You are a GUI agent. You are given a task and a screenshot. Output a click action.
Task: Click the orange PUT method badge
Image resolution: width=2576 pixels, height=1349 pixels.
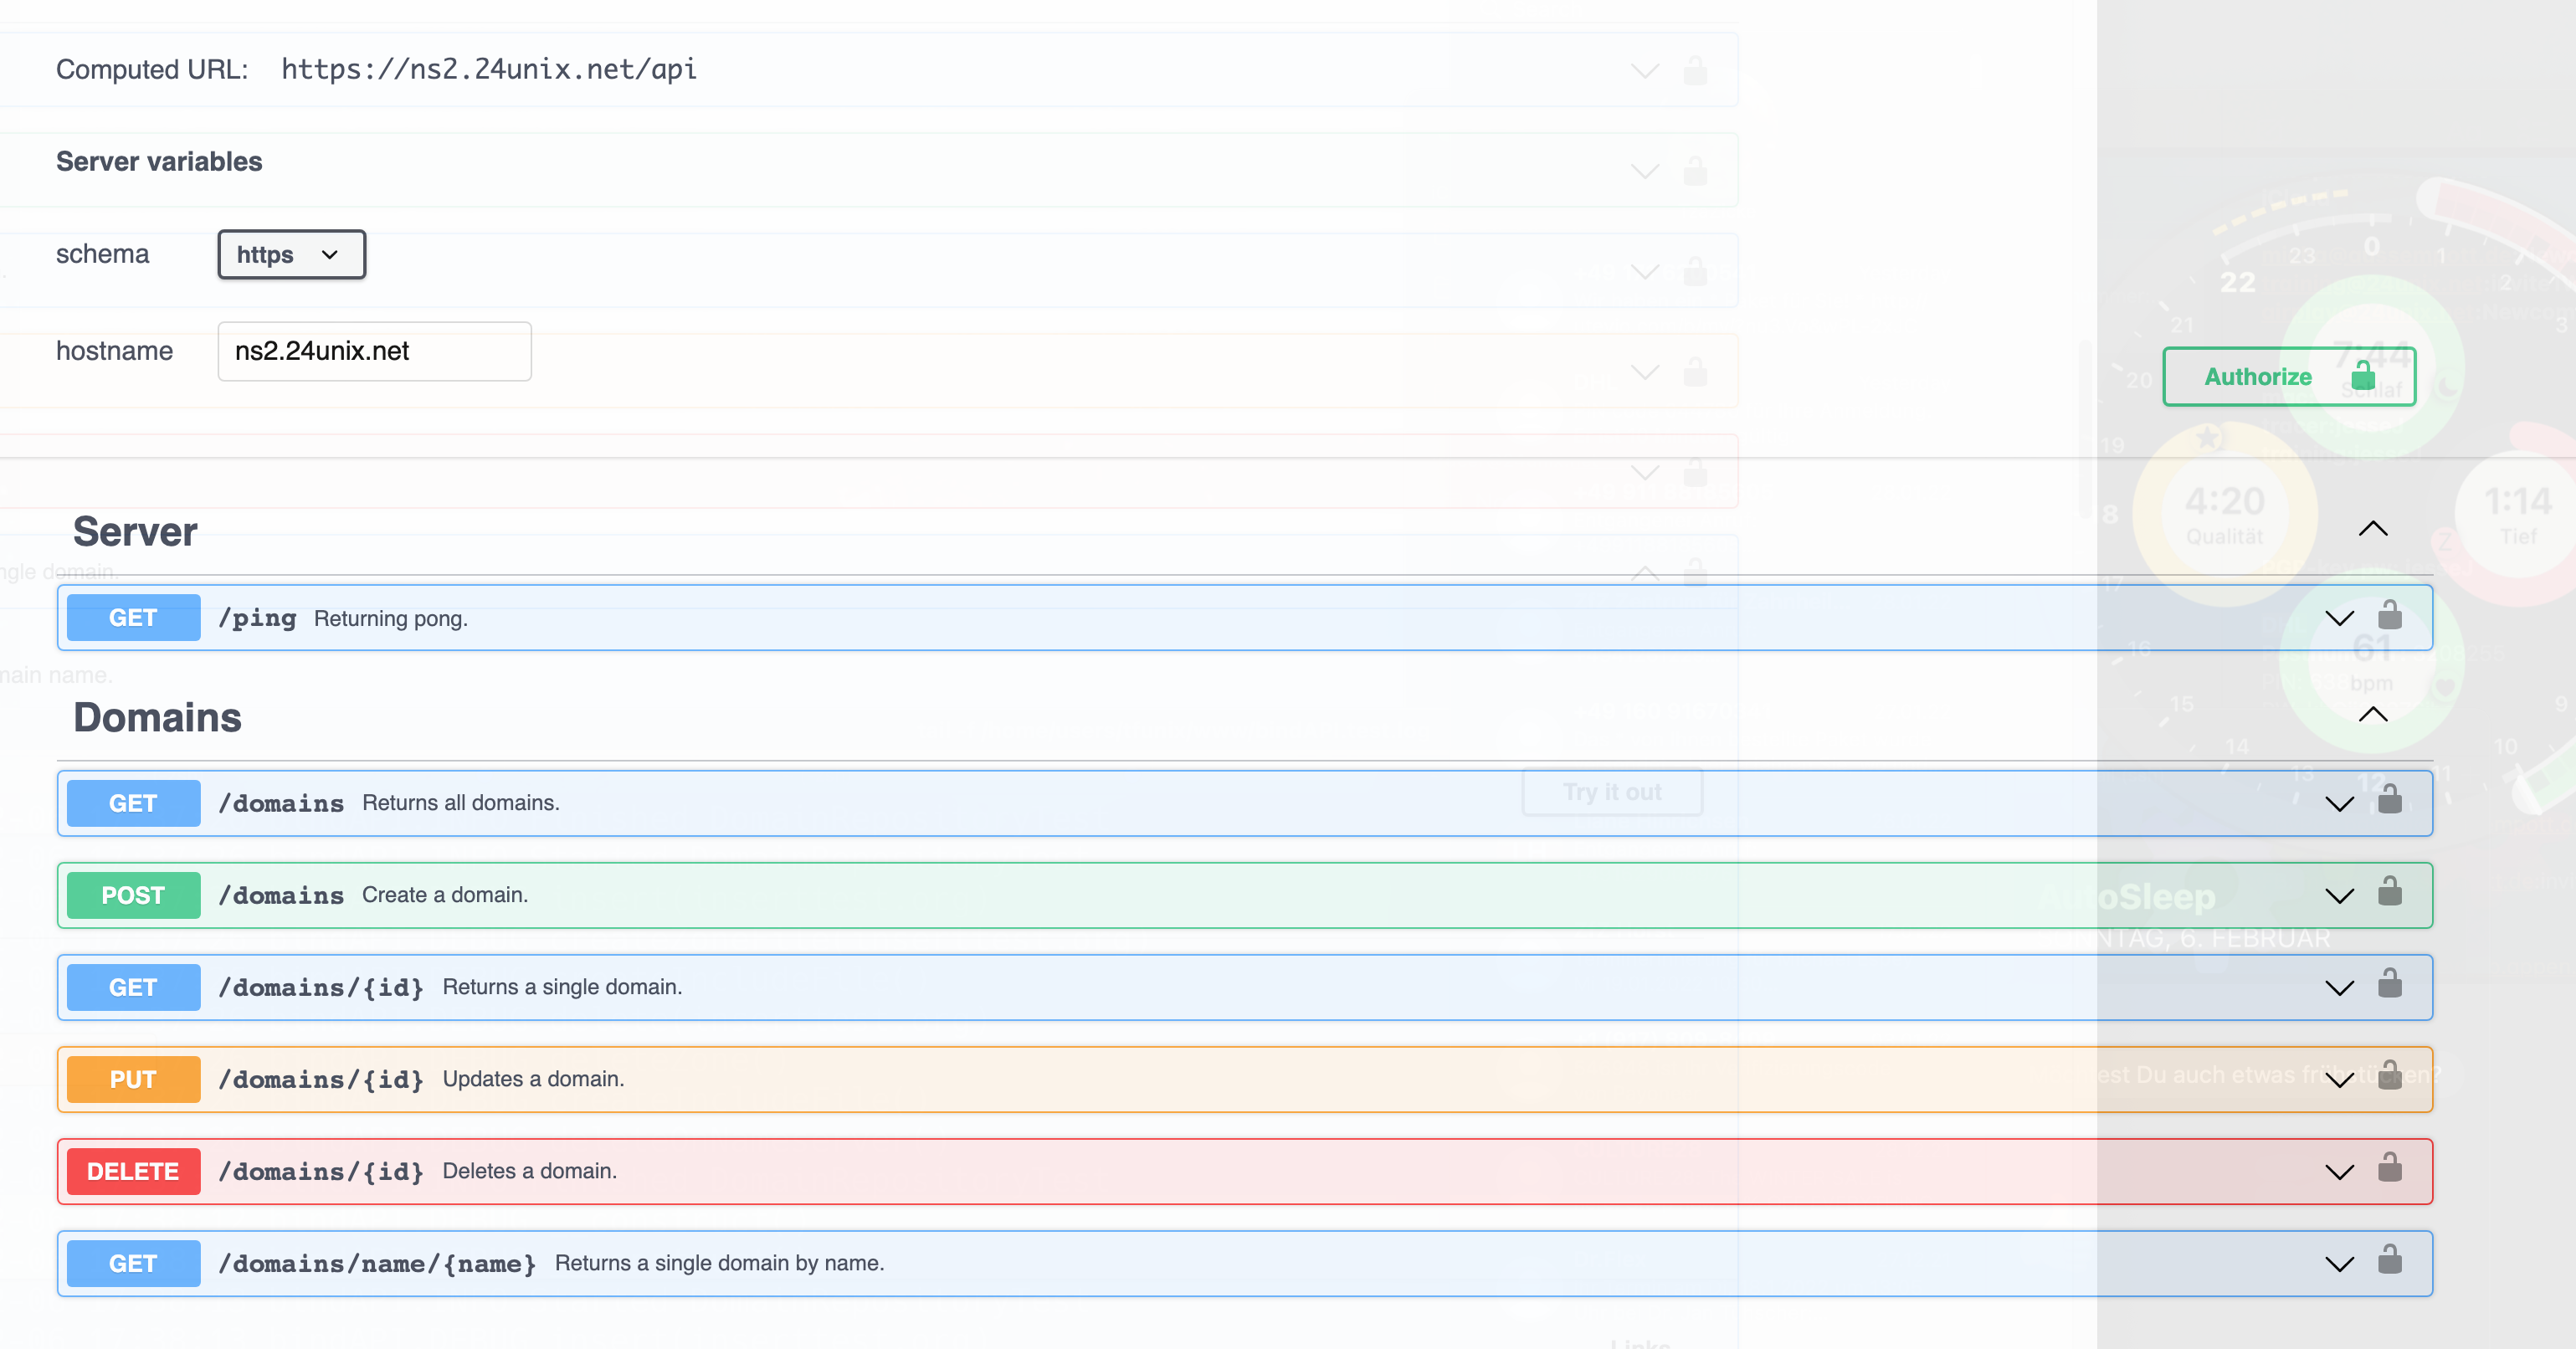click(x=133, y=1080)
